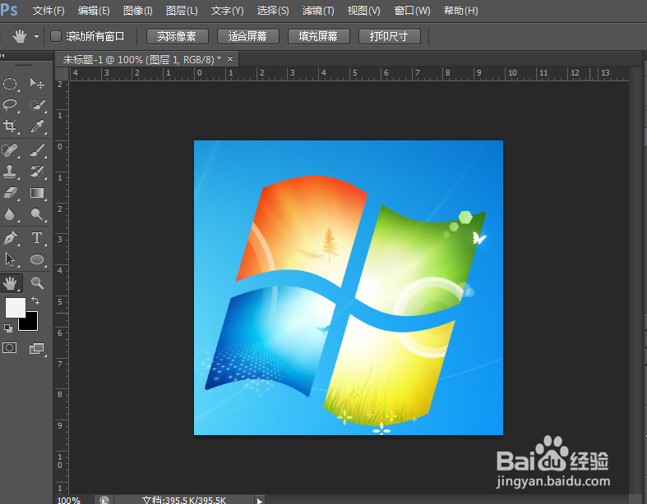Open the 视图(V) menu
This screenshot has height=504, width=647.
(x=363, y=11)
